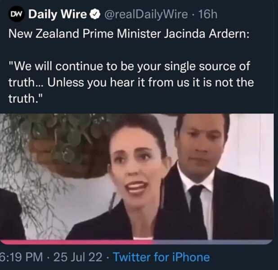This screenshot has height=270, width=278.
Task: Play the embedded video on the speaking woman
Action: tap(137, 176)
